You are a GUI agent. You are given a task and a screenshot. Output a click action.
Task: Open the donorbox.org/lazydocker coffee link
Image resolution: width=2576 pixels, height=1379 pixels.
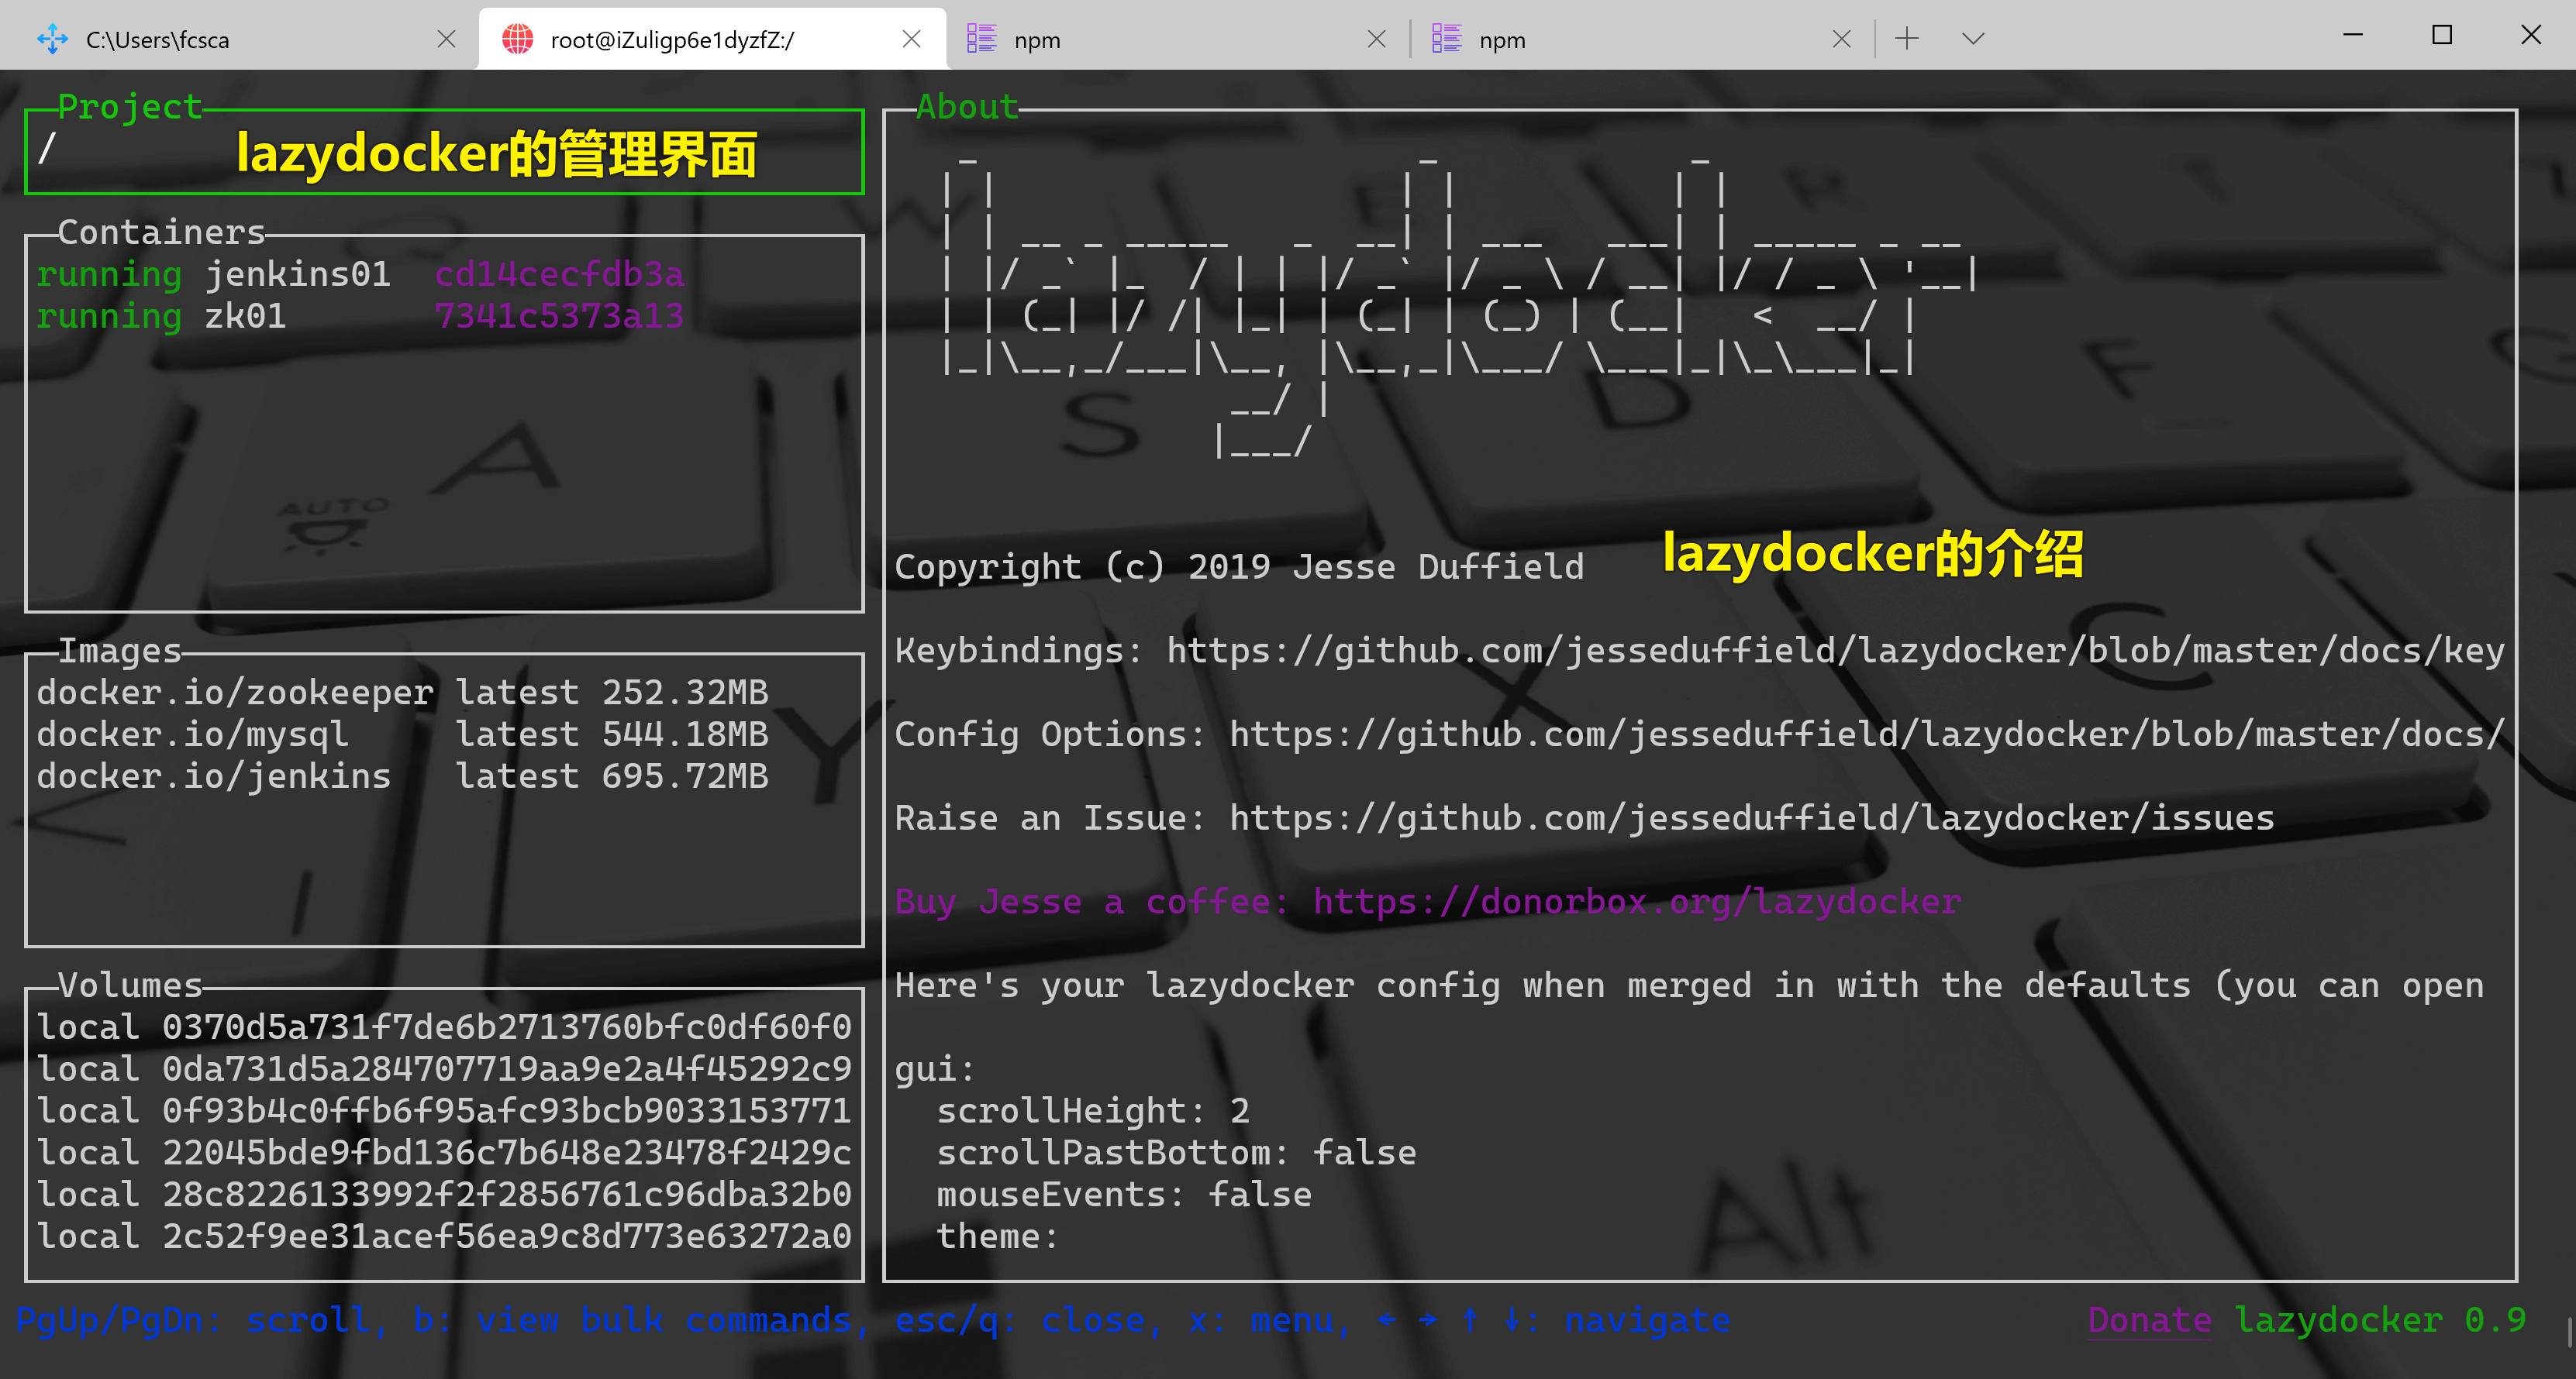click(x=1636, y=901)
